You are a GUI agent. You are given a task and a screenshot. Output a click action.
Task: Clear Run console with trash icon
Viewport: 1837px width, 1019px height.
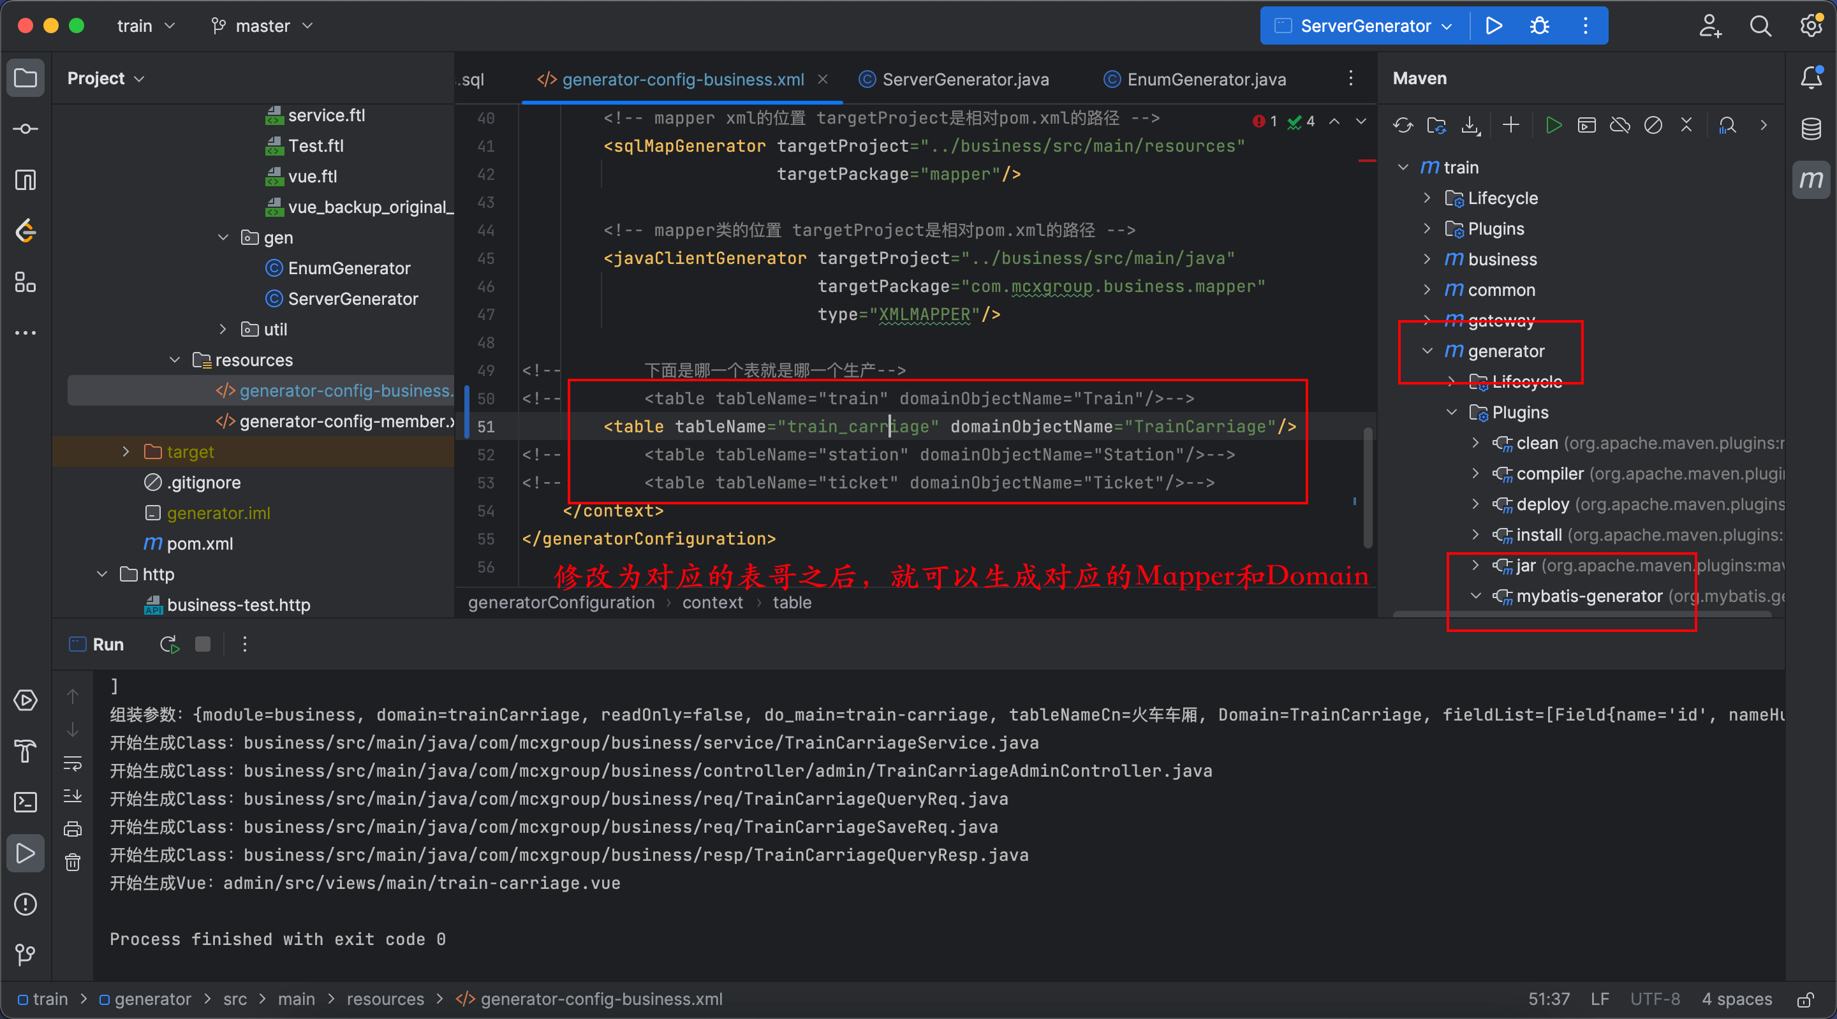pos(73,863)
